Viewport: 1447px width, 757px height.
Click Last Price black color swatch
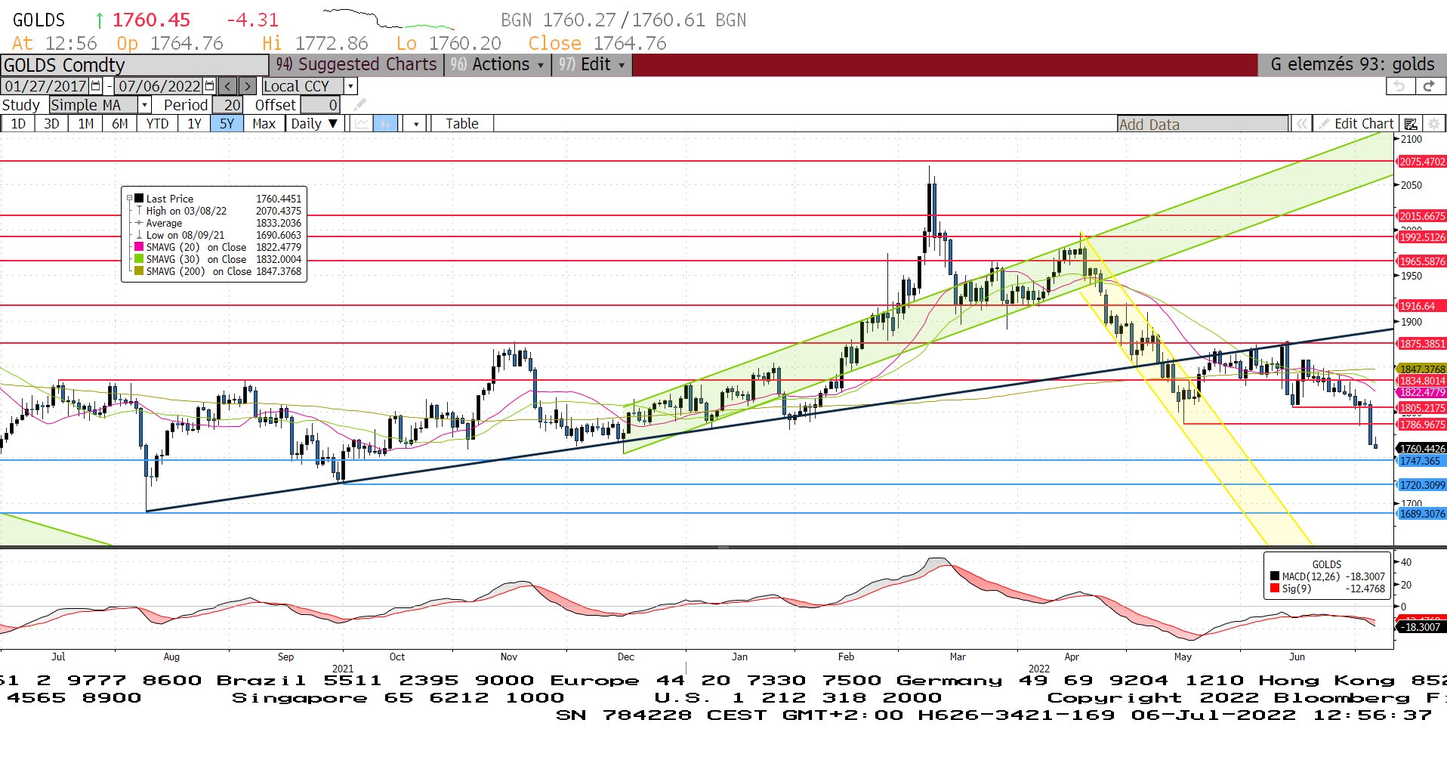pos(139,199)
